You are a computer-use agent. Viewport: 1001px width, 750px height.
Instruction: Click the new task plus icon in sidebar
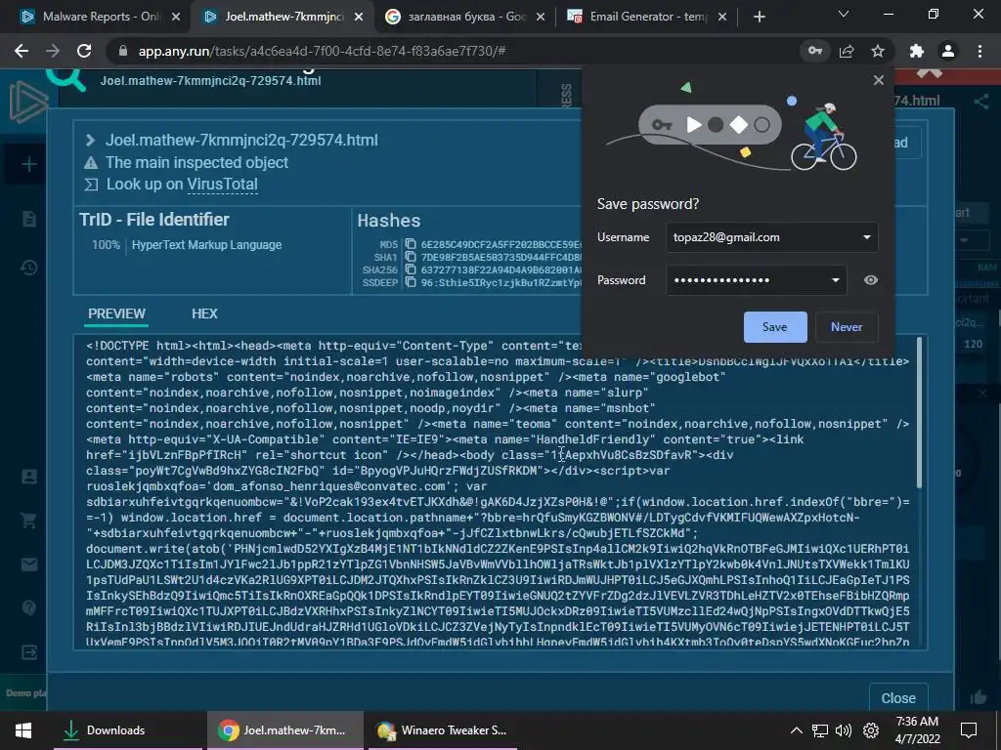click(29, 164)
